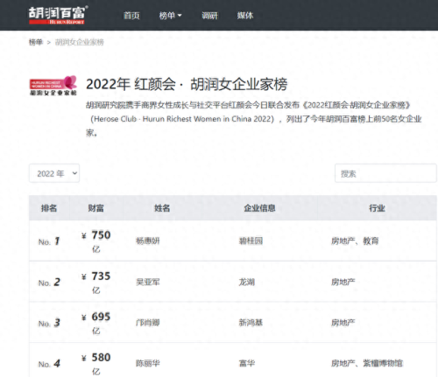Image resolution: width=438 pixels, height=377 pixels.
Task: Expand the 榜单 navigation dropdown
Action: (x=170, y=16)
